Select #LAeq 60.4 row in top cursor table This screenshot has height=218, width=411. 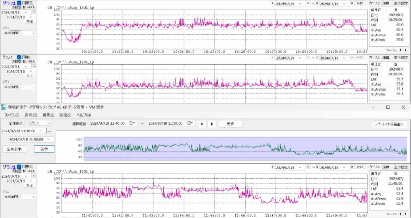point(389,30)
